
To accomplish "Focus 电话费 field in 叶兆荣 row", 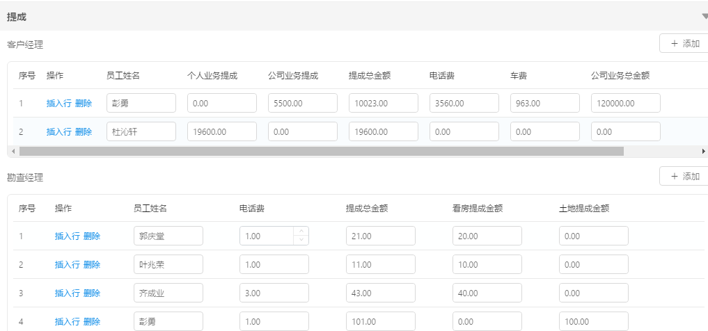I will pyautogui.click(x=274, y=264).
